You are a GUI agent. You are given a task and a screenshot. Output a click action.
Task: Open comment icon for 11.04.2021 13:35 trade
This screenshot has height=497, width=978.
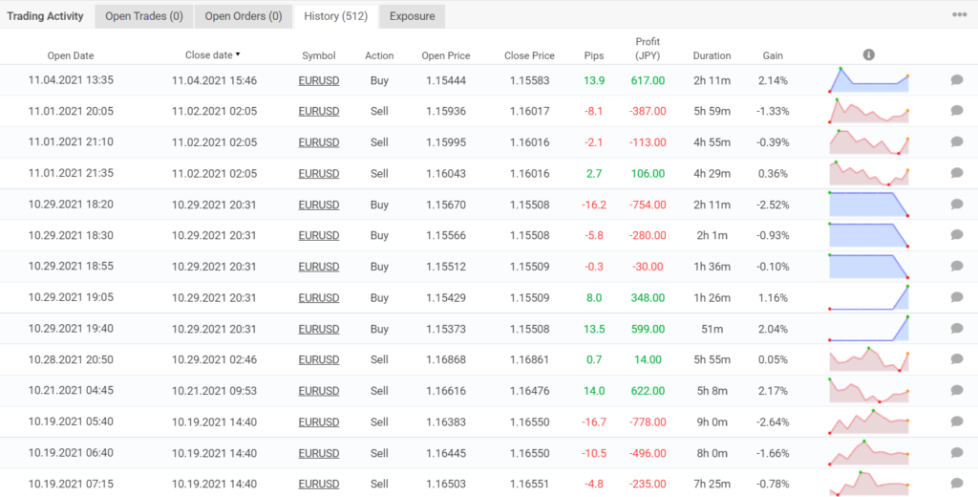click(x=957, y=80)
